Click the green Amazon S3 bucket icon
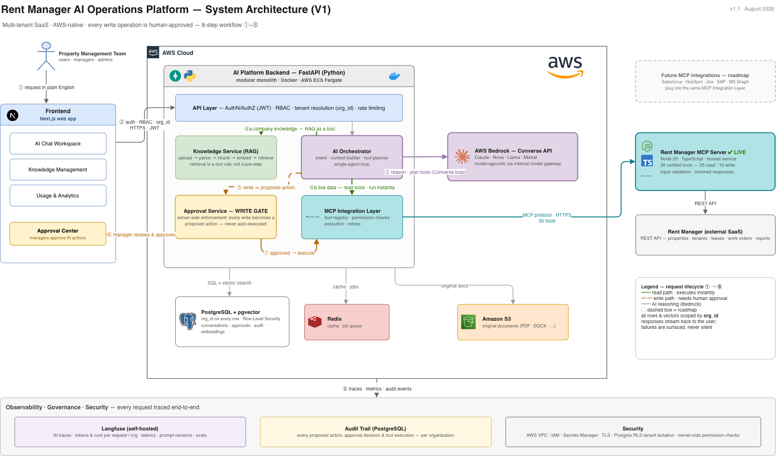This screenshot has width=776, height=456. 468,322
